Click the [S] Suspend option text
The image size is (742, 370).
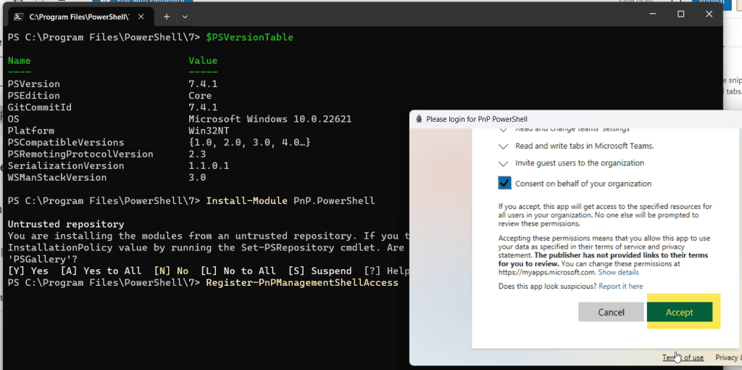[320, 271]
